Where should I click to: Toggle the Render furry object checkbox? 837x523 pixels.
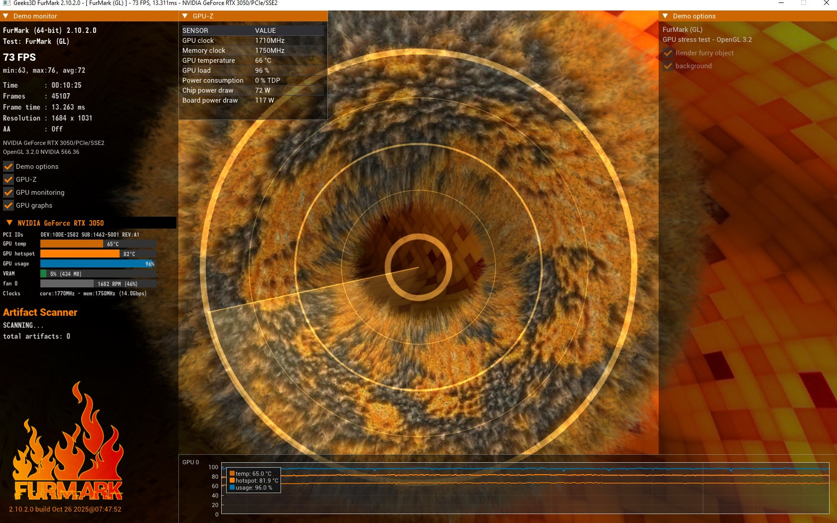click(x=668, y=53)
